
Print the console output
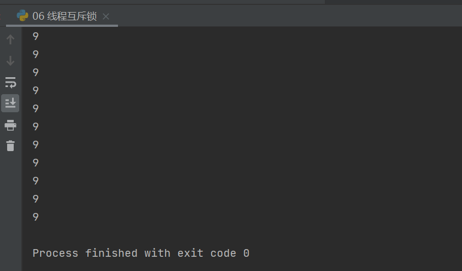tap(10, 125)
